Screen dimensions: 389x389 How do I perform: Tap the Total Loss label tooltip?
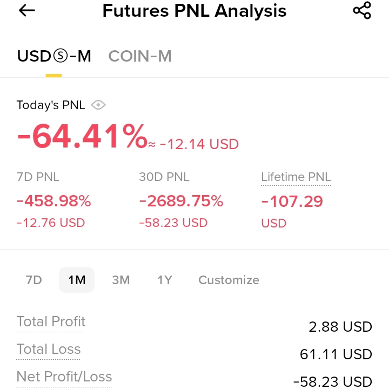(49, 350)
